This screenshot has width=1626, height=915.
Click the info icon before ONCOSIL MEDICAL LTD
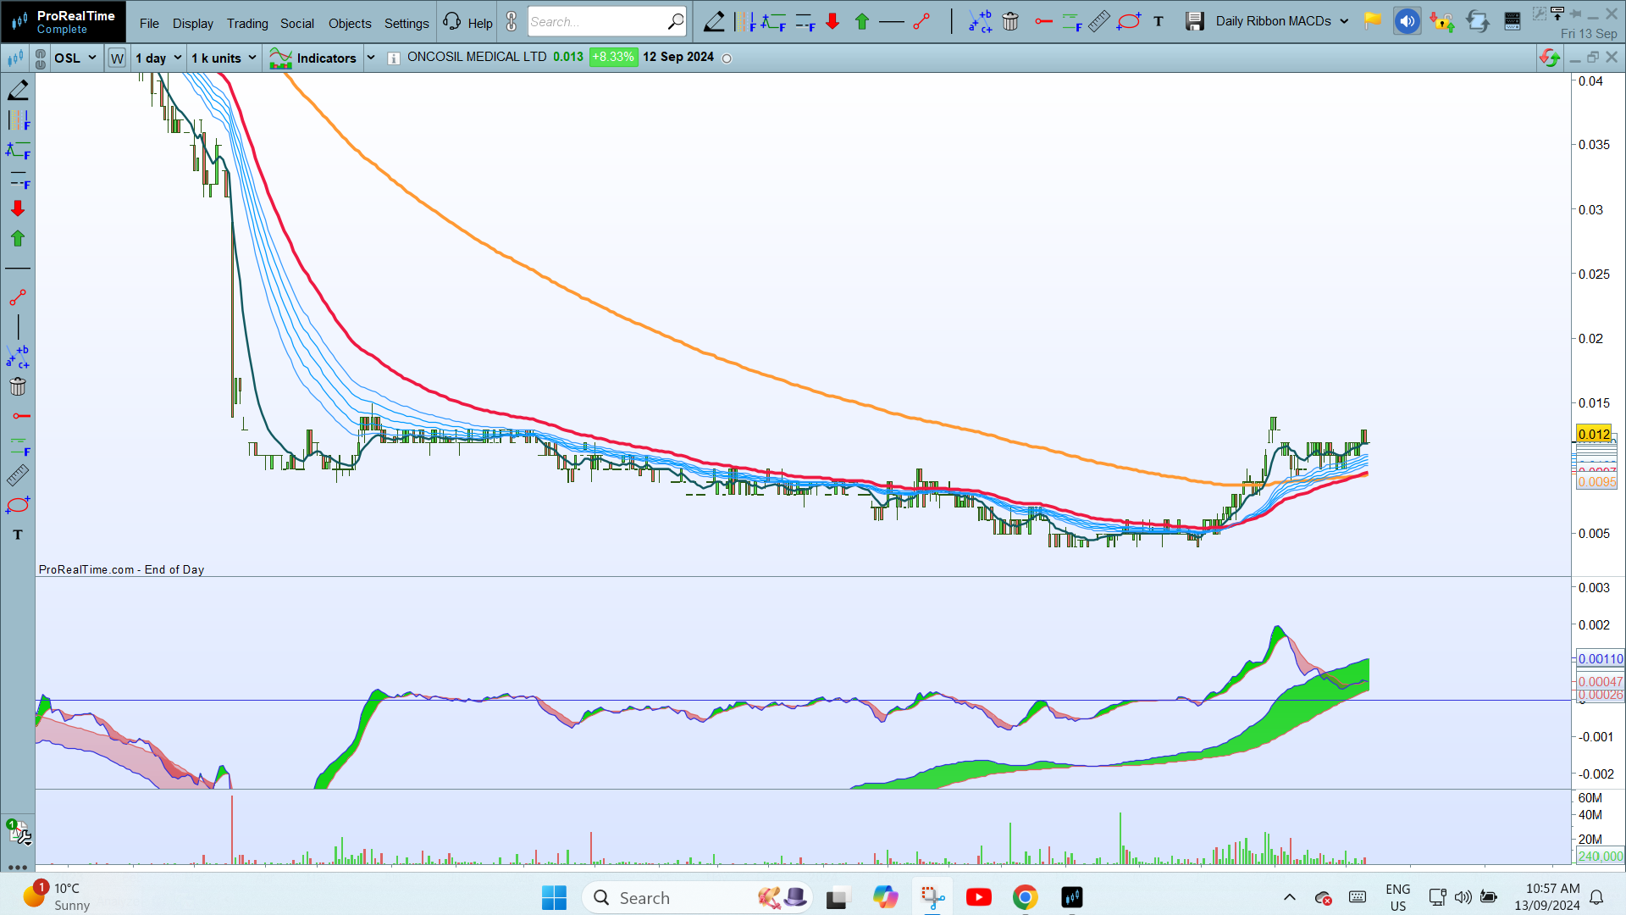[394, 58]
